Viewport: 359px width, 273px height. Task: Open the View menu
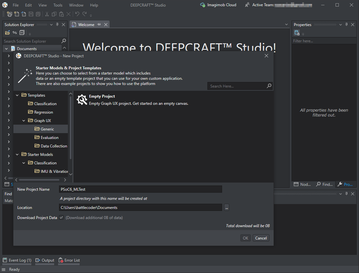pyautogui.click(x=43, y=5)
